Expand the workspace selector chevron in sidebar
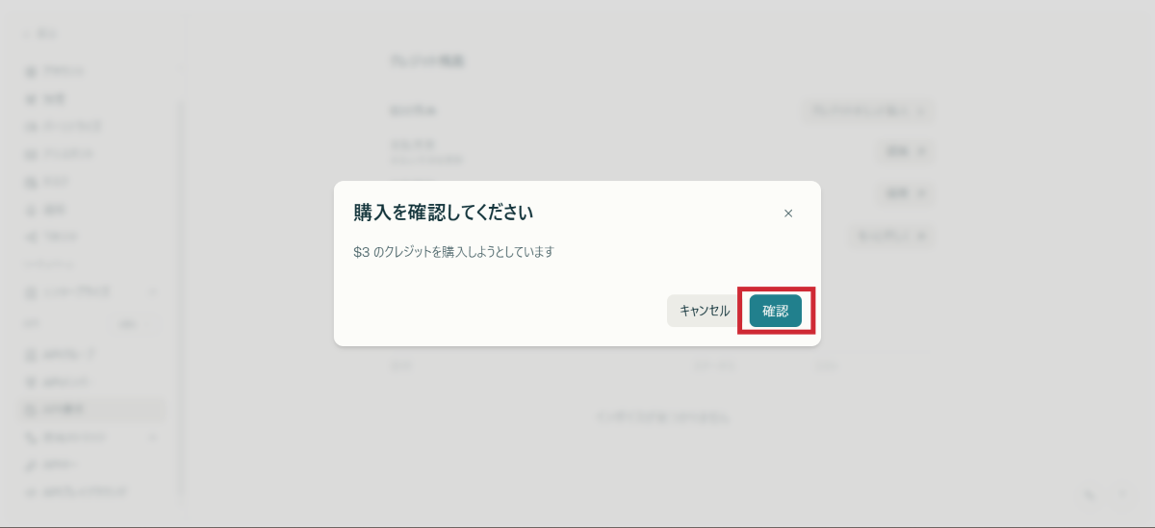Viewport: 1155px width, 528px height. click(152, 290)
